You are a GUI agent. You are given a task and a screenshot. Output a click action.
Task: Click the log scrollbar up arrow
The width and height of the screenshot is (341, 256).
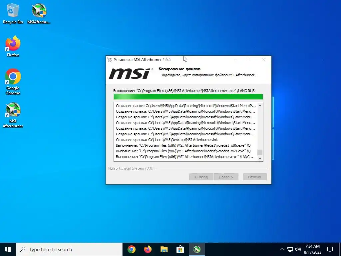point(260,106)
